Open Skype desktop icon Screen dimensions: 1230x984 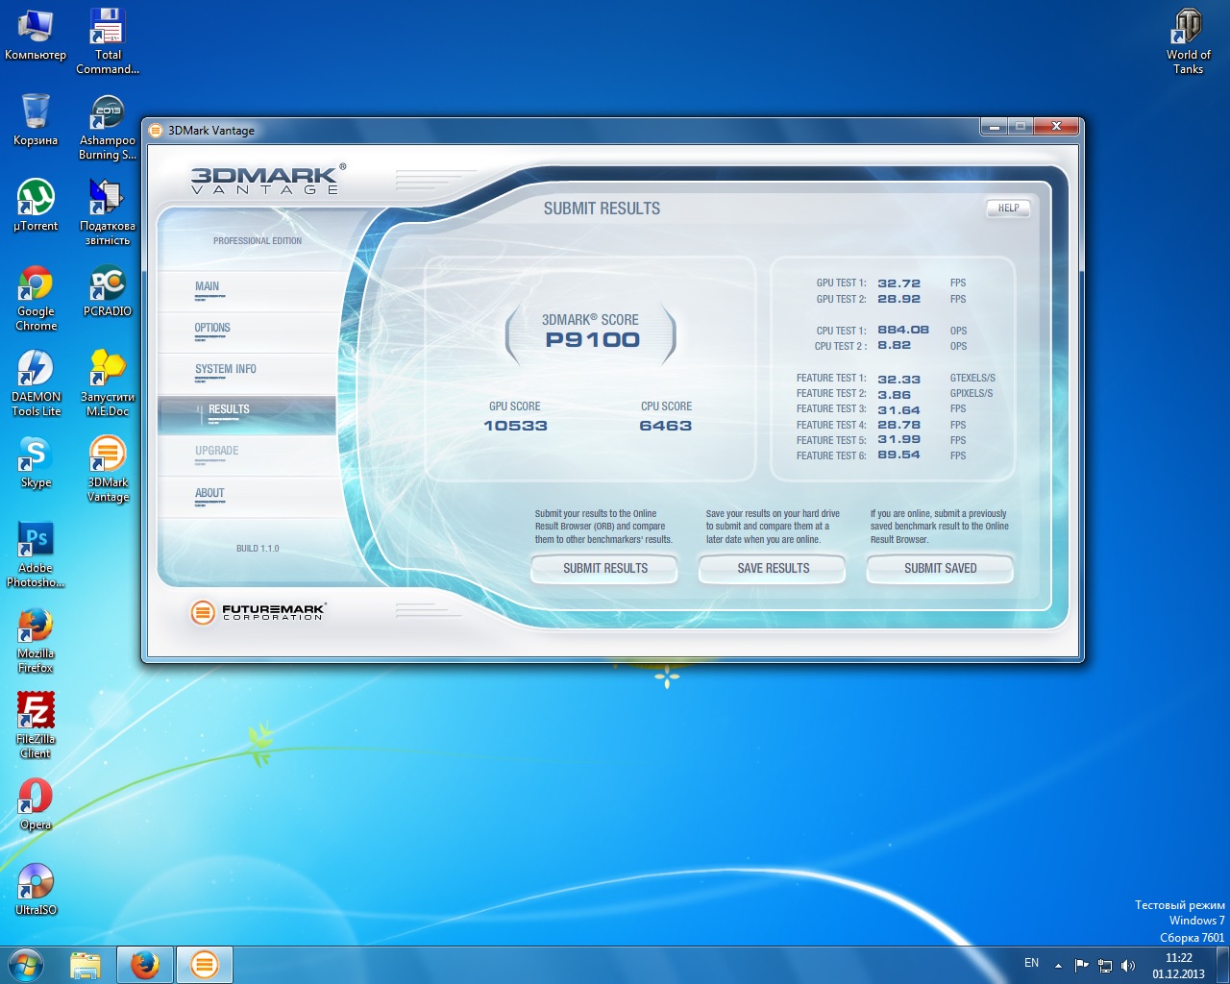click(36, 462)
